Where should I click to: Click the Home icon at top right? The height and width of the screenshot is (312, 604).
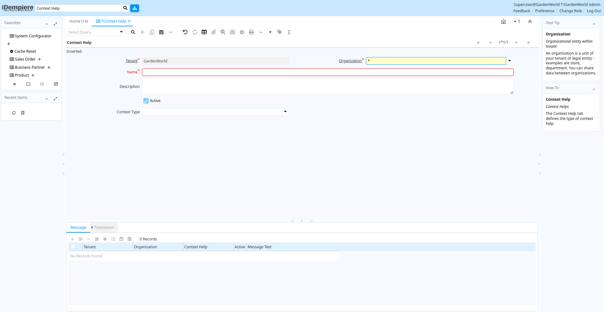point(503,22)
